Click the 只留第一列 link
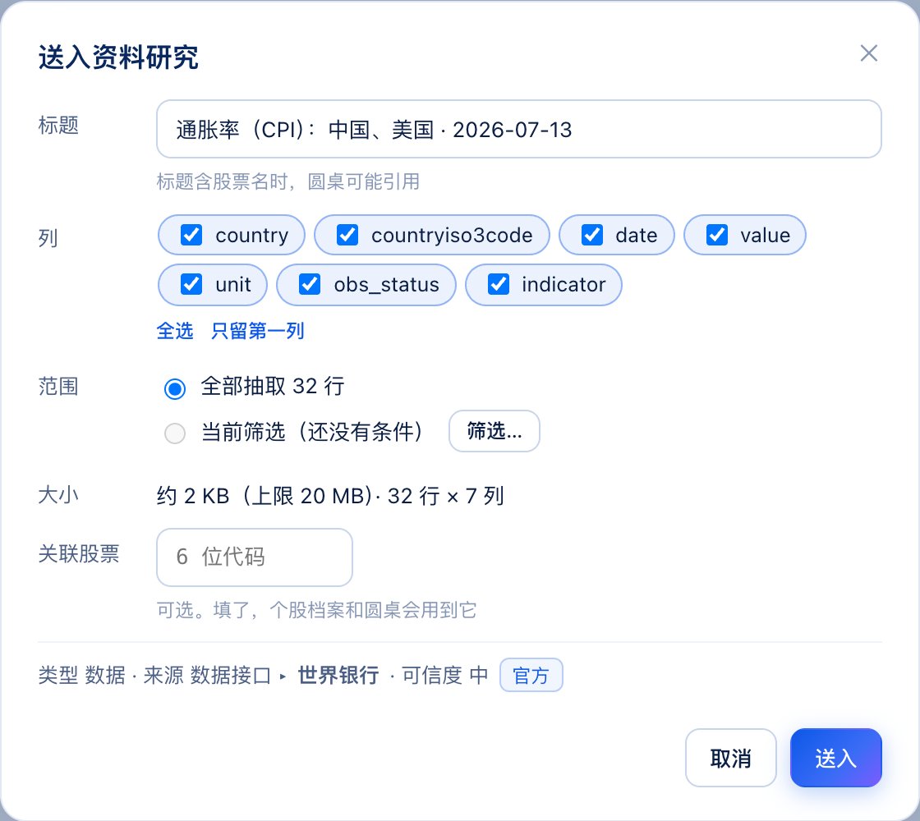This screenshot has height=821, width=920. 258,331
